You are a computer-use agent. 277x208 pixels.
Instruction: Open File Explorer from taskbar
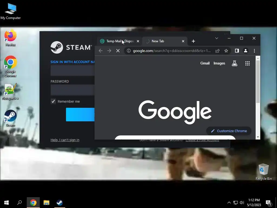pyautogui.click(x=47, y=203)
